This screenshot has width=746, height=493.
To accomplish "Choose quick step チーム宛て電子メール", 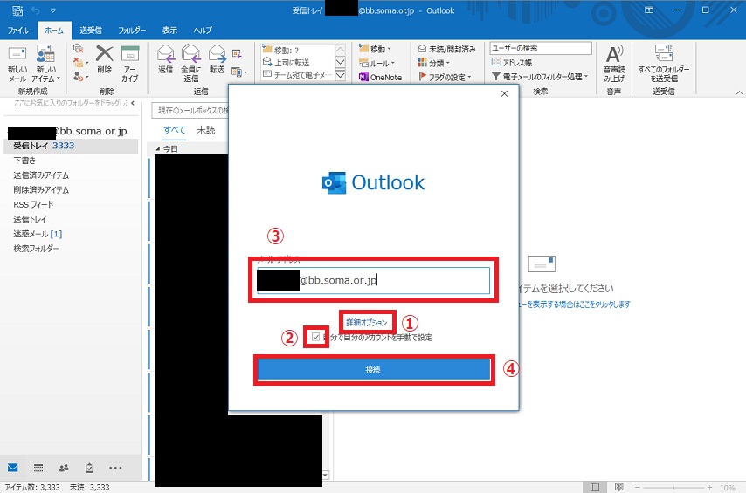I will (x=297, y=75).
